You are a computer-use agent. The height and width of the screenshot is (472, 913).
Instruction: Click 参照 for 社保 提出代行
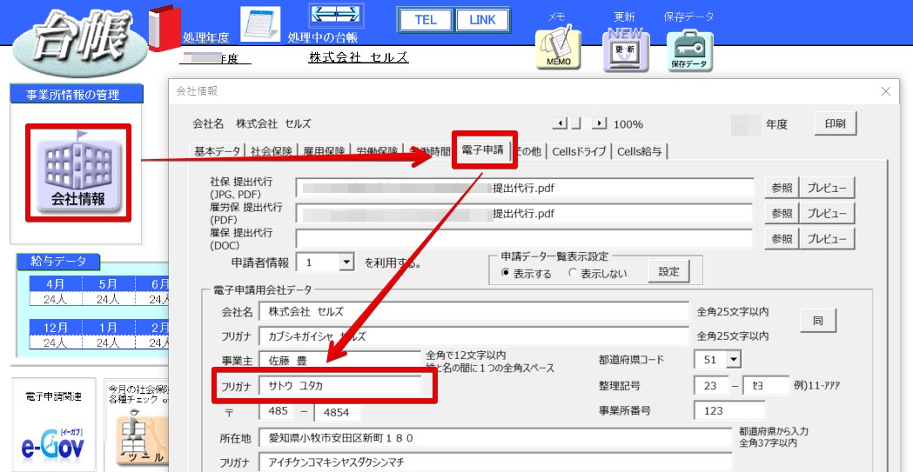[x=782, y=188]
